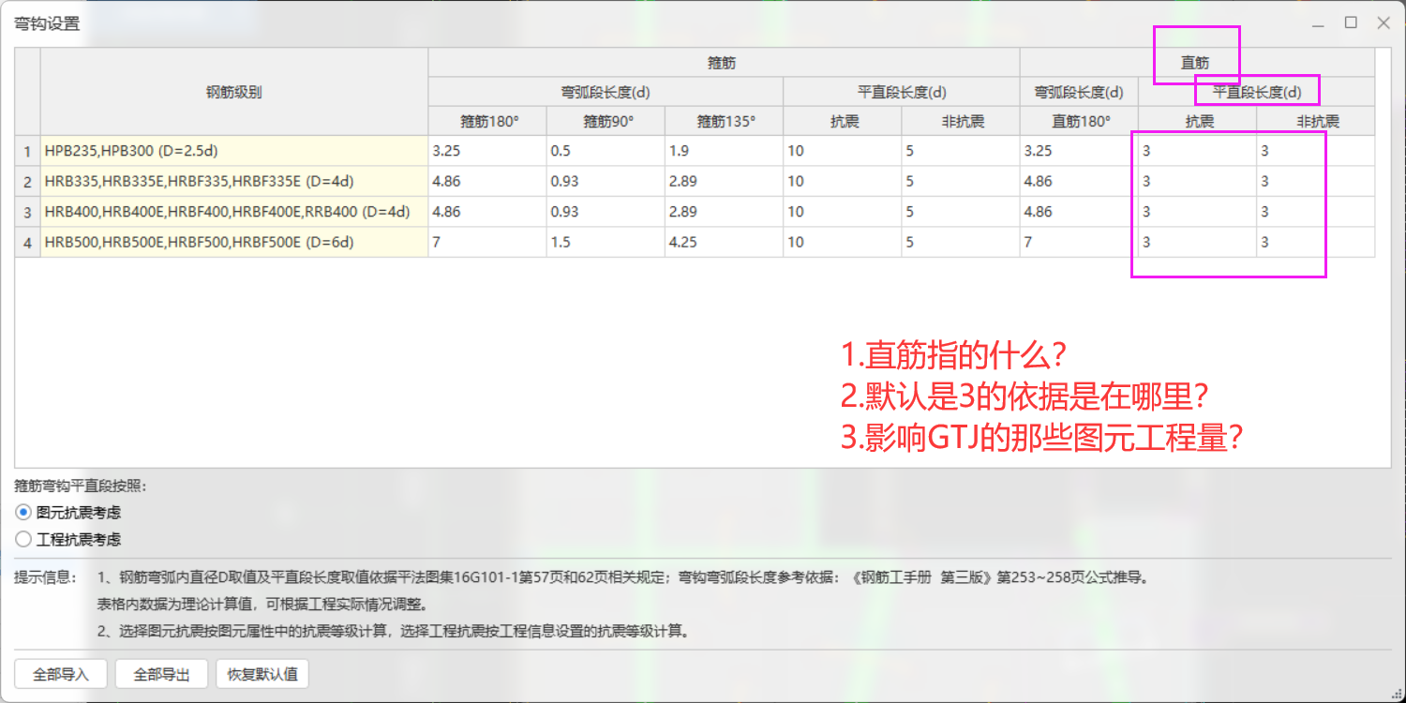1406x703 pixels.
Task: Edit 直筋180° value 4.86 in HRB335 row
Action: [x=1079, y=181]
